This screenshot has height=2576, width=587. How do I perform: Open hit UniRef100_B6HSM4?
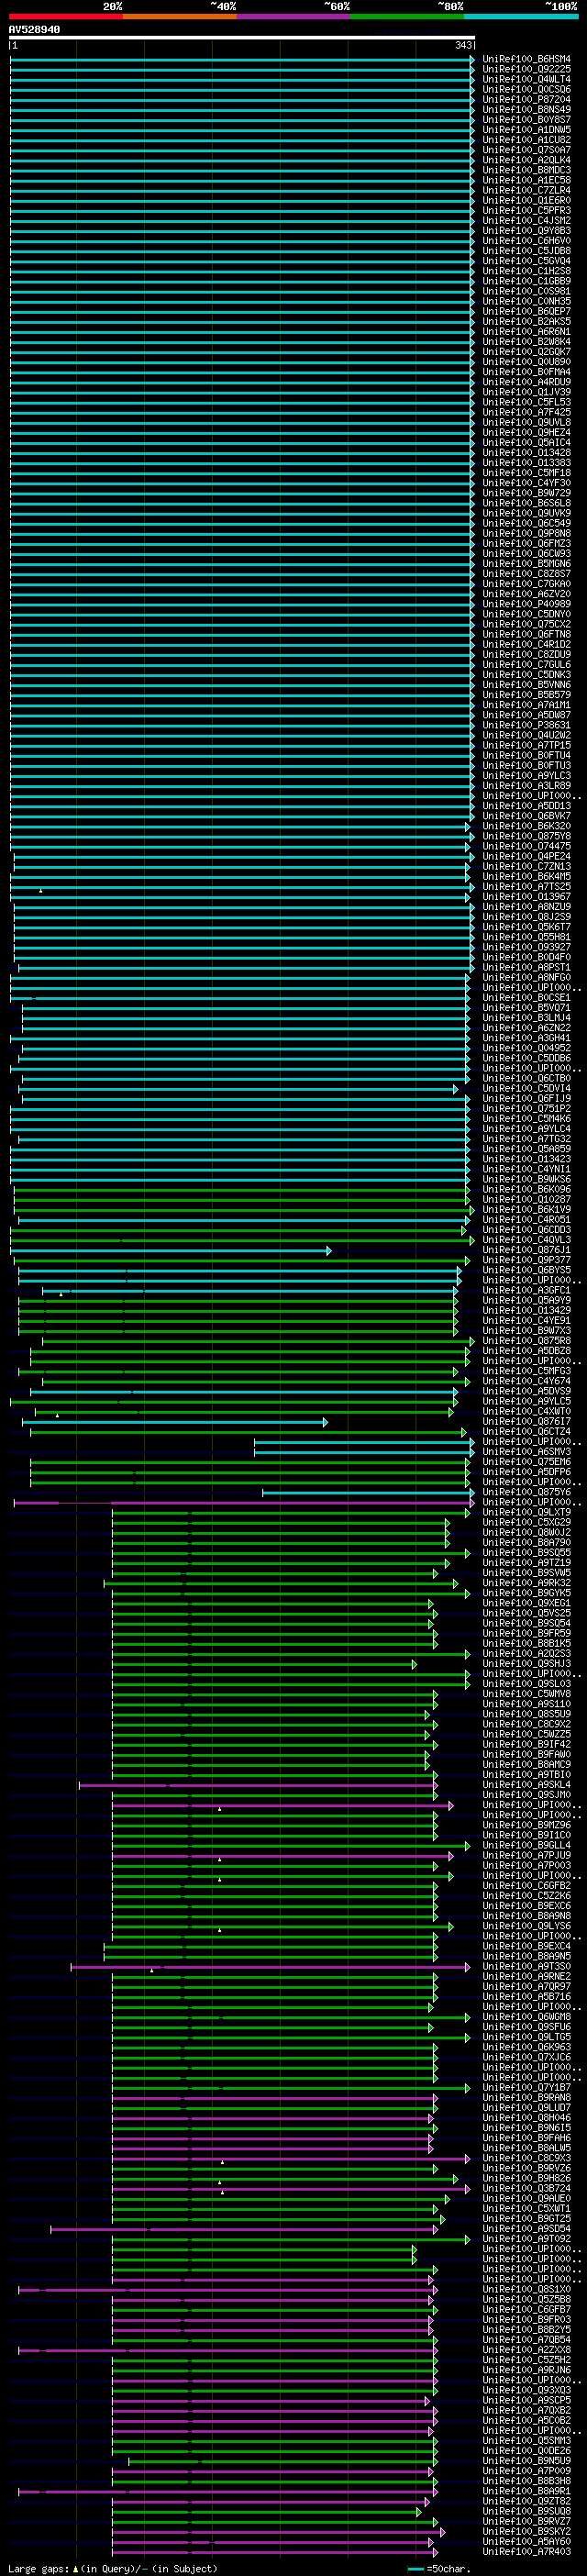click(526, 59)
